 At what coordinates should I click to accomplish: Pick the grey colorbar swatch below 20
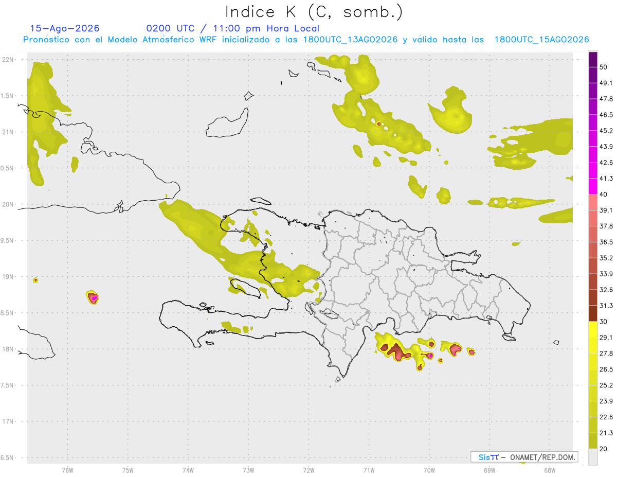pyautogui.click(x=593, y=456)
